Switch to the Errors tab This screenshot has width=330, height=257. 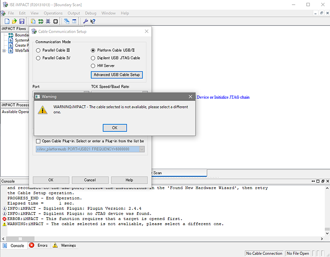coord(39,246)
